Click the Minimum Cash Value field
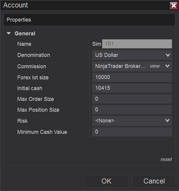Image resolution: width=179 pixels, height=191 pixels. coord(132,132)
